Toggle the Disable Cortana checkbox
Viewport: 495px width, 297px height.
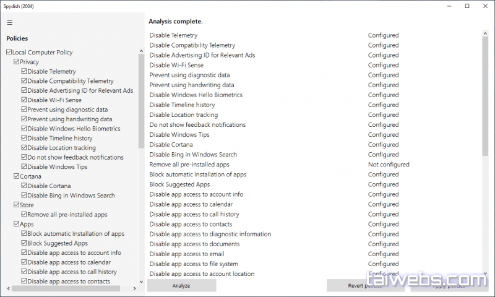point(24,186)
